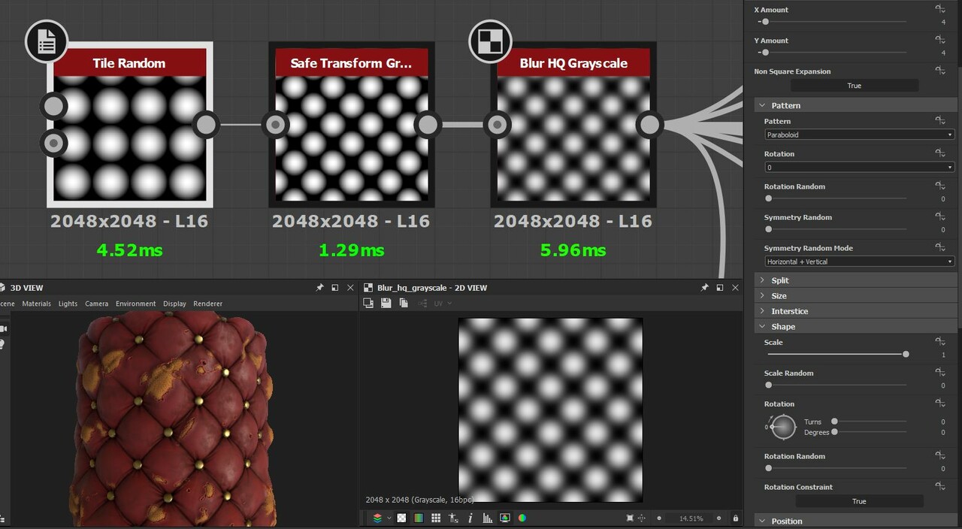Click the camera icon in 3D View sidebar
The width and height of the screenshot is (962, 529).
(x=3, y=328)
